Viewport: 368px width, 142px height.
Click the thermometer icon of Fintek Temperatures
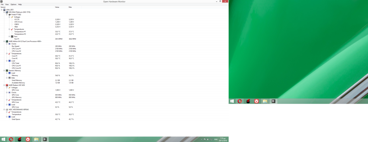[12, 29]
